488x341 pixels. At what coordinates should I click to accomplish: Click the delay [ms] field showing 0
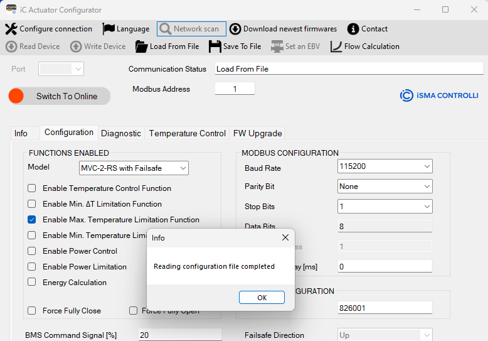[385, 266]
